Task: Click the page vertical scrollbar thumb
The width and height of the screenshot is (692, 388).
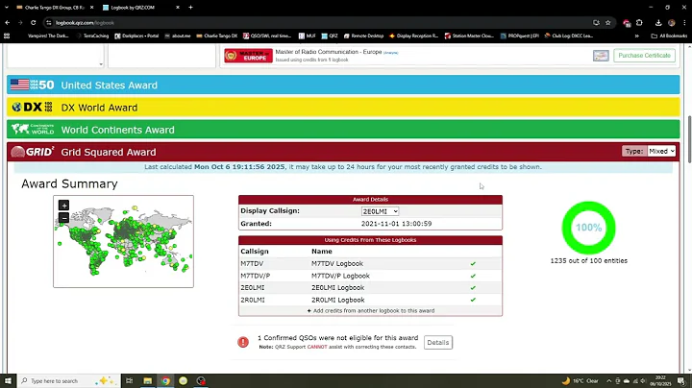Action: click(689, 139)
